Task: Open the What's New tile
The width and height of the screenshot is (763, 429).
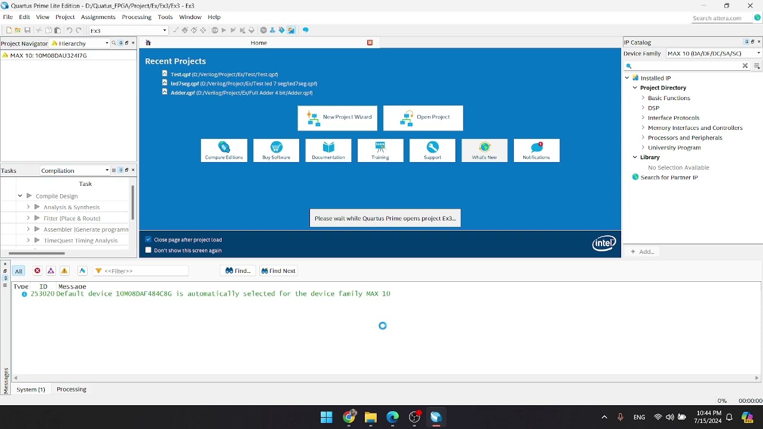Action: click(485, 151)
